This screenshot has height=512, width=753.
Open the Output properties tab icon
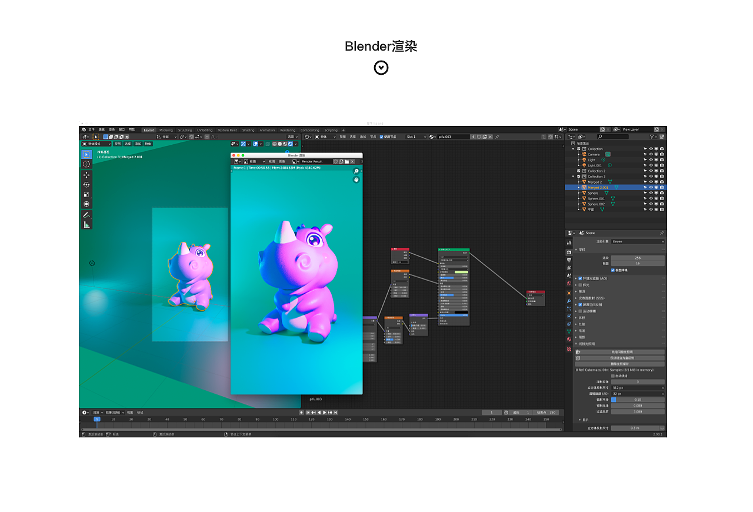[569, 260]
